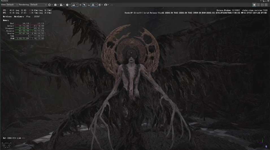Click the sun lighting icon
Viewport: 270px width, 150px height.
pos(80,5)
